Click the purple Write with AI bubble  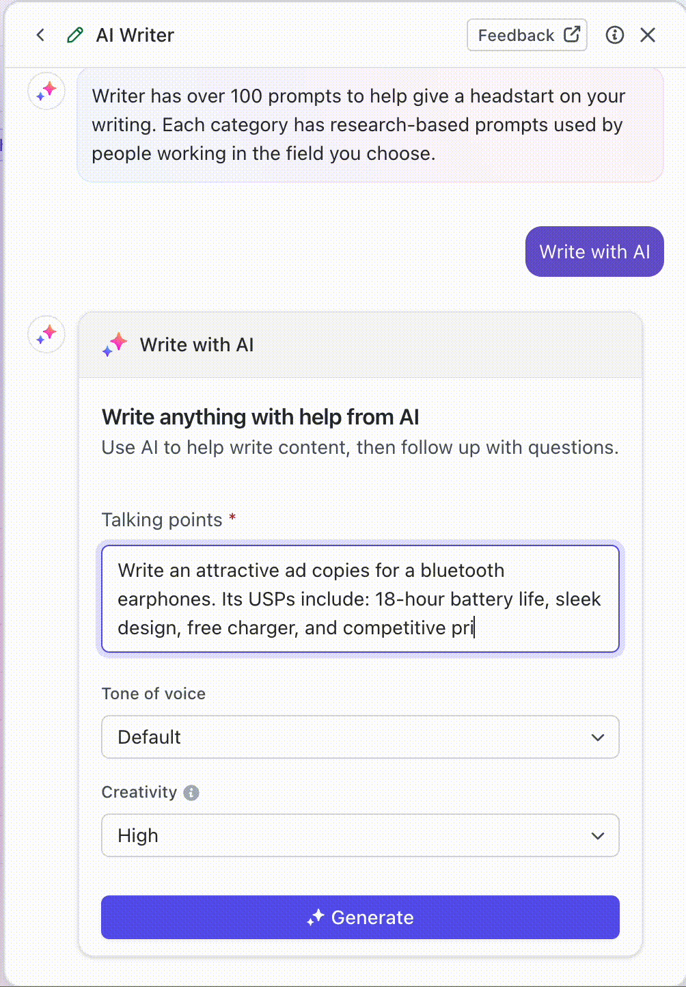pos(594,252)
